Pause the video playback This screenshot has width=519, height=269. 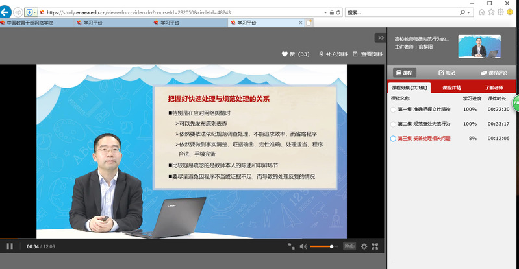[x=10, y=246]
